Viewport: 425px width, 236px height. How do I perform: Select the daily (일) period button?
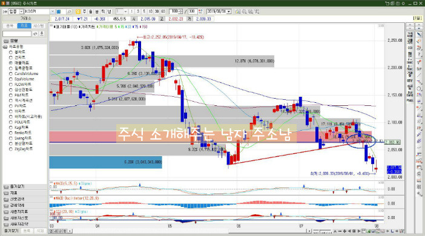pos(78,11)
